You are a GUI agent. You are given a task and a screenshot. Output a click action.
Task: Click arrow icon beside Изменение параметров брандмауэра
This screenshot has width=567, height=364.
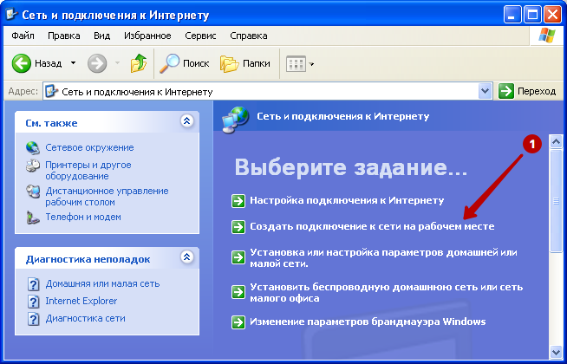click(x=238, y=322)
